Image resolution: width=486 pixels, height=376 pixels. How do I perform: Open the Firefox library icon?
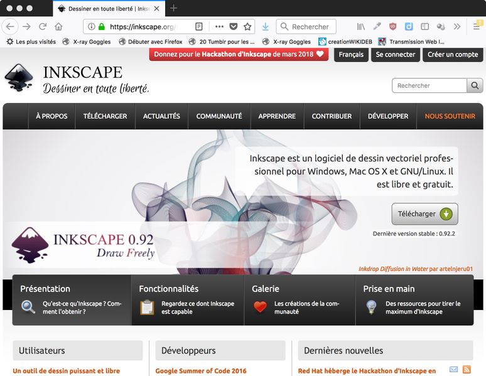tap(361, 26)
